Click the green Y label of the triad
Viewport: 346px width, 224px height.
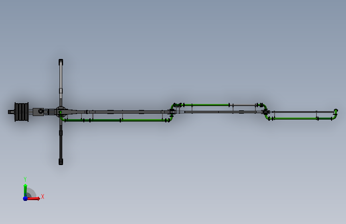25,179
